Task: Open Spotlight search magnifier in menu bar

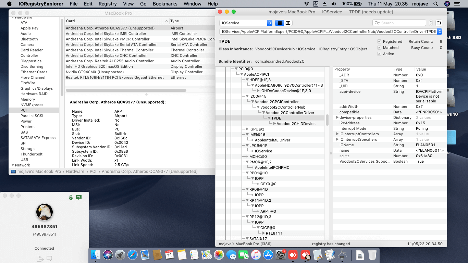Action: pyautogui.click(x=435, y=4)
